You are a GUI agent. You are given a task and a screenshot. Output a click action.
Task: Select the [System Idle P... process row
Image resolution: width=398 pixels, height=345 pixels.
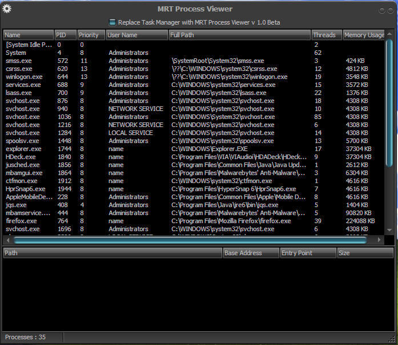pyautogui.click(x=194, y=45)
